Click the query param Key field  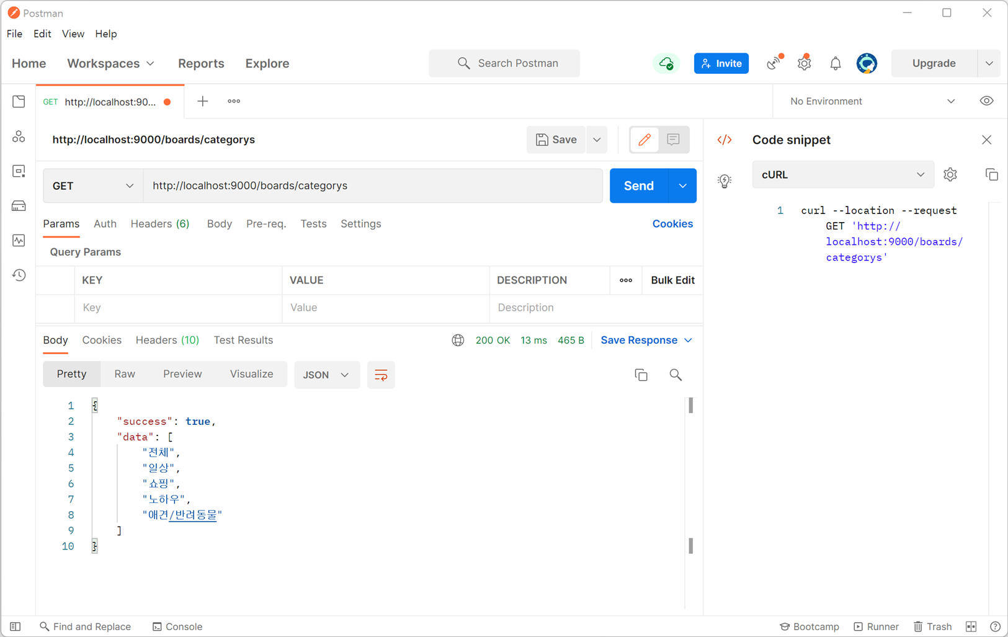tap(178, 308)
